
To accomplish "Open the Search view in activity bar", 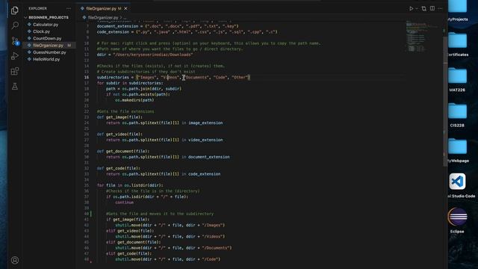I will coord(15,25).
